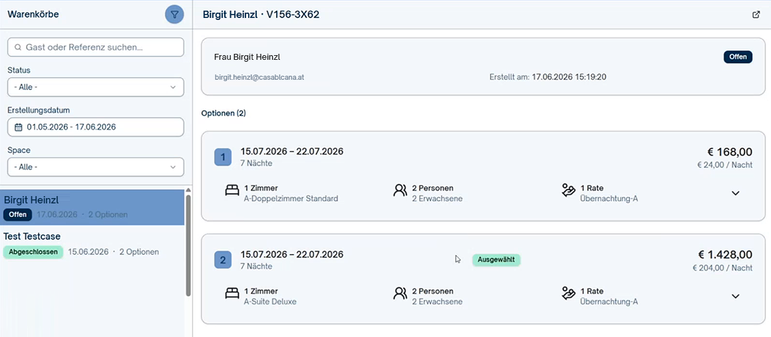Click the search magnifier icon
This screenshot has height=337, width=771.
point(18,48)
